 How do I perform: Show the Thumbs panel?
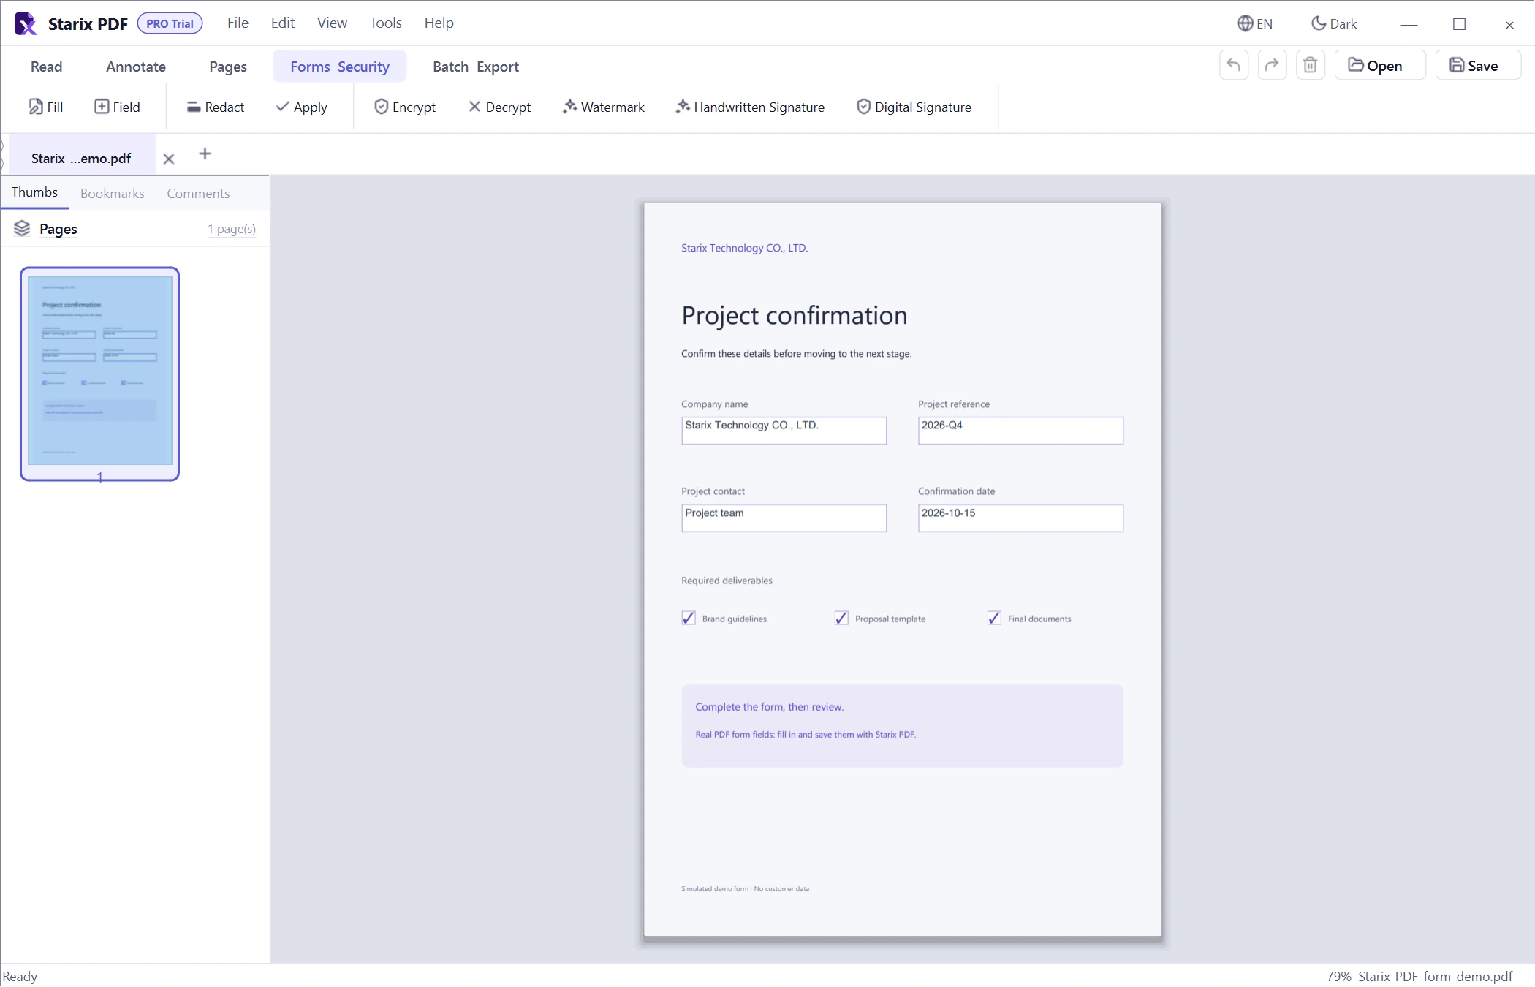[x=34, y=192]
